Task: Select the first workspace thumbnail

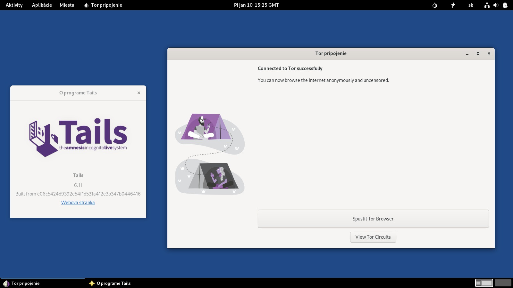Action: (484, 283)
